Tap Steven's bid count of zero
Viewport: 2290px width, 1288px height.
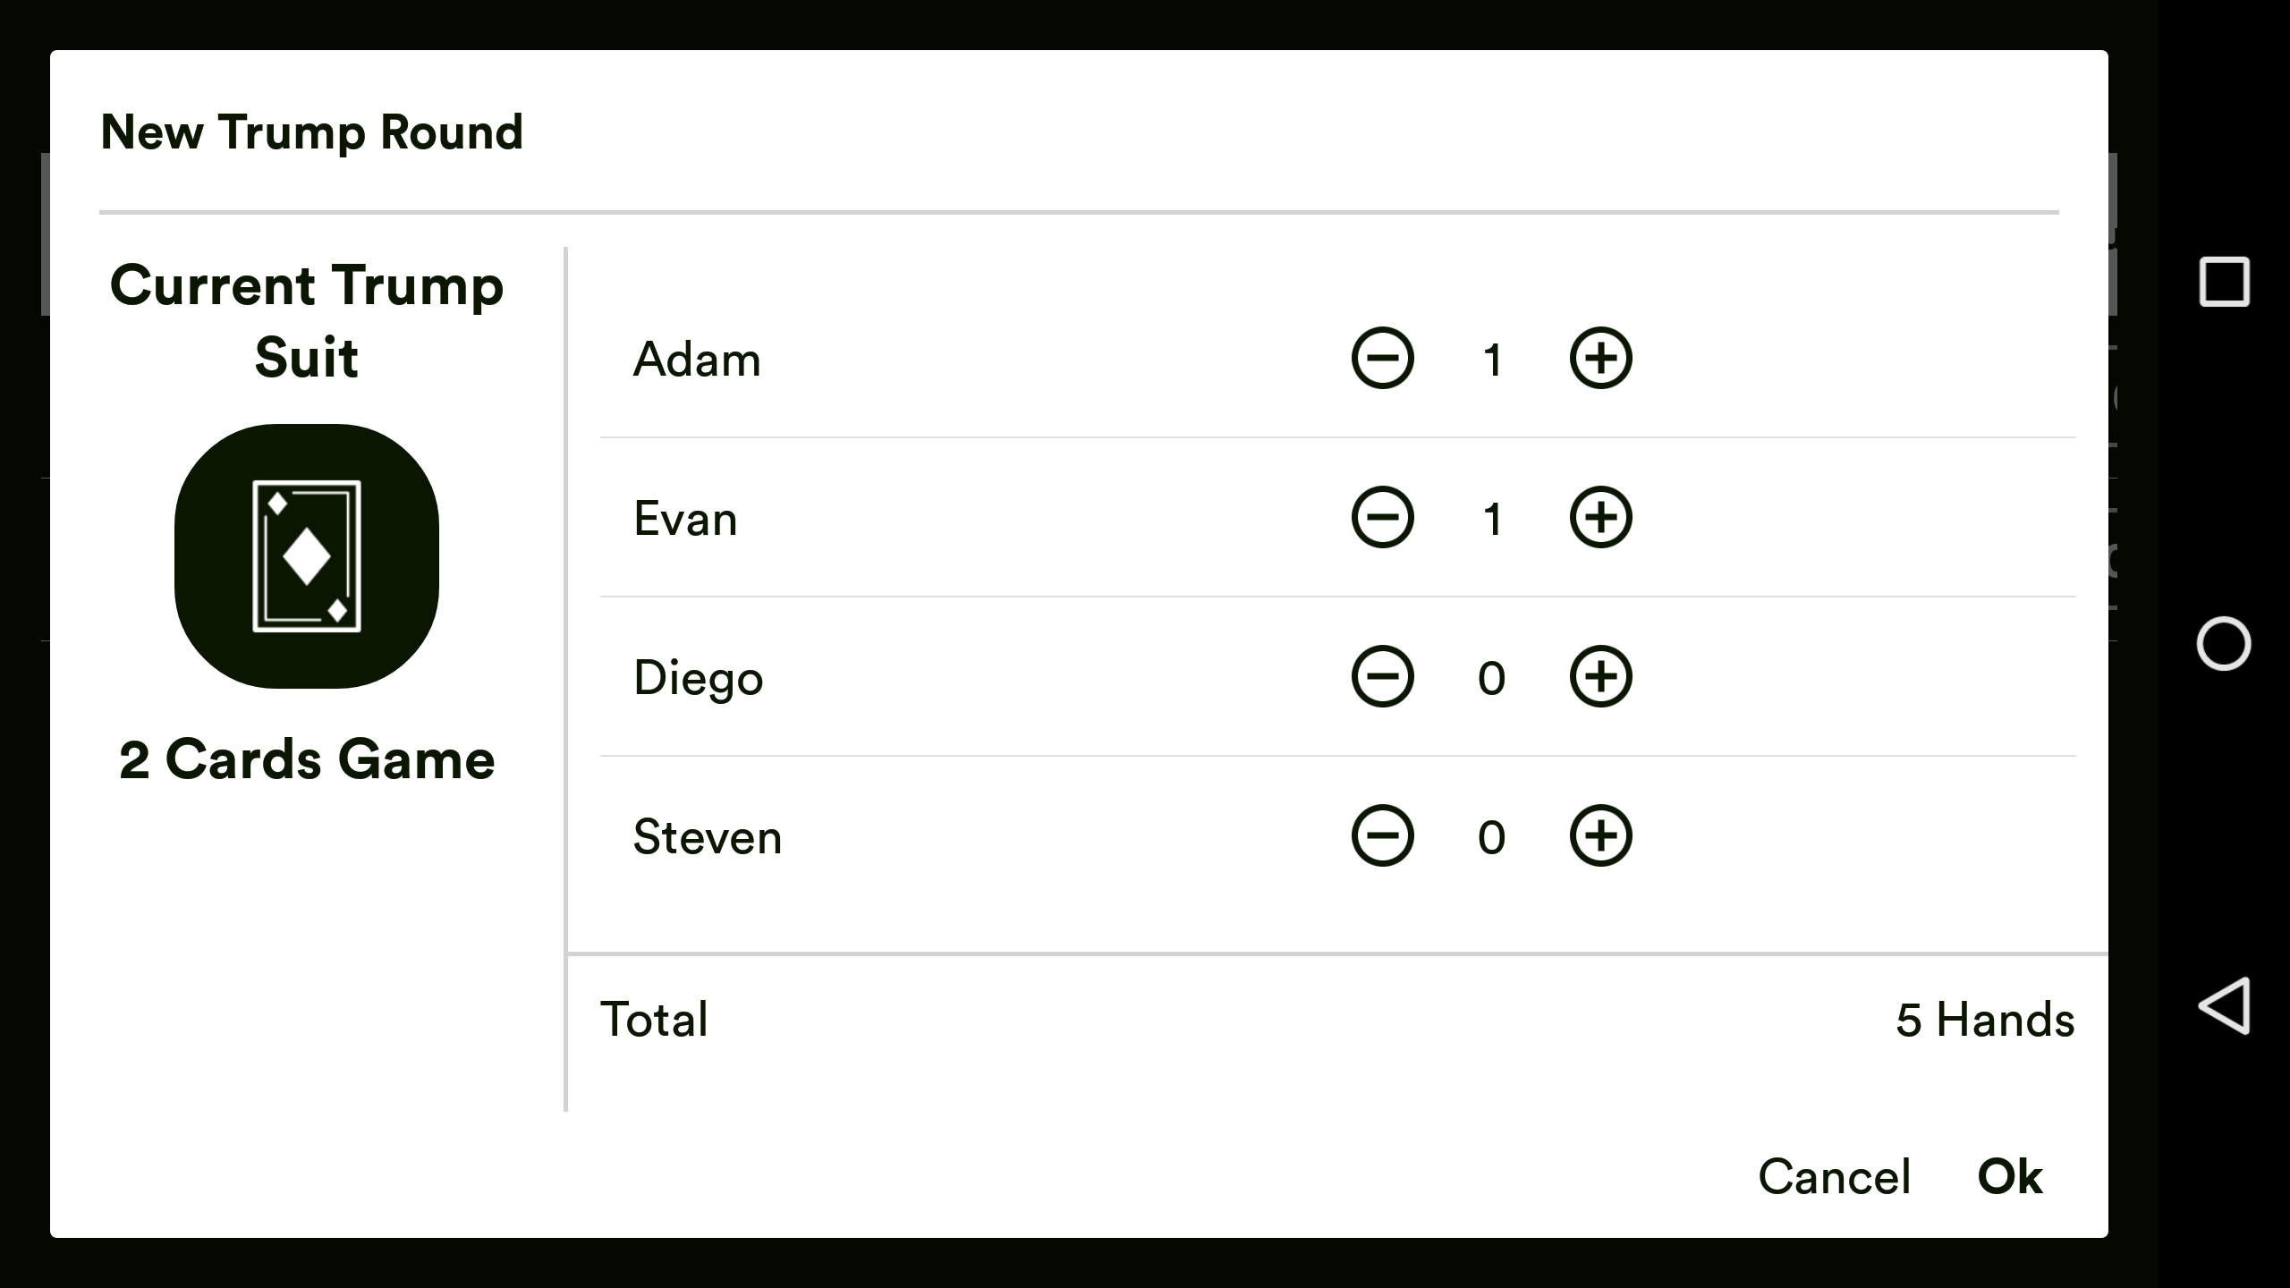coord(1492,836)
